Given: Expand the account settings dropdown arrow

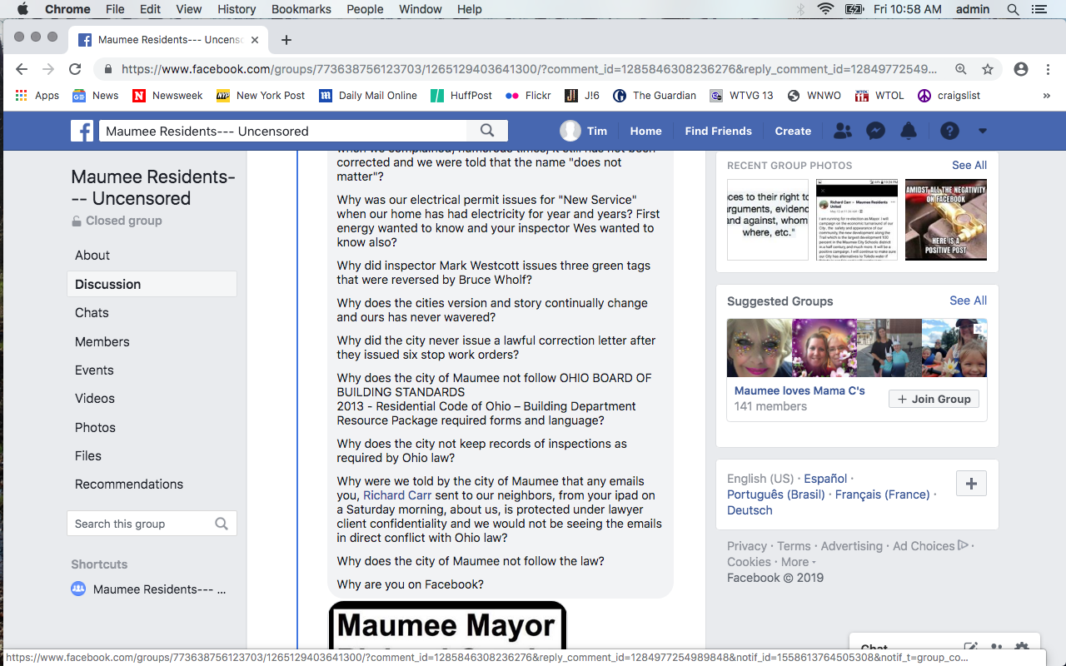Looking at the screenshot, I should tap(983, 131).
